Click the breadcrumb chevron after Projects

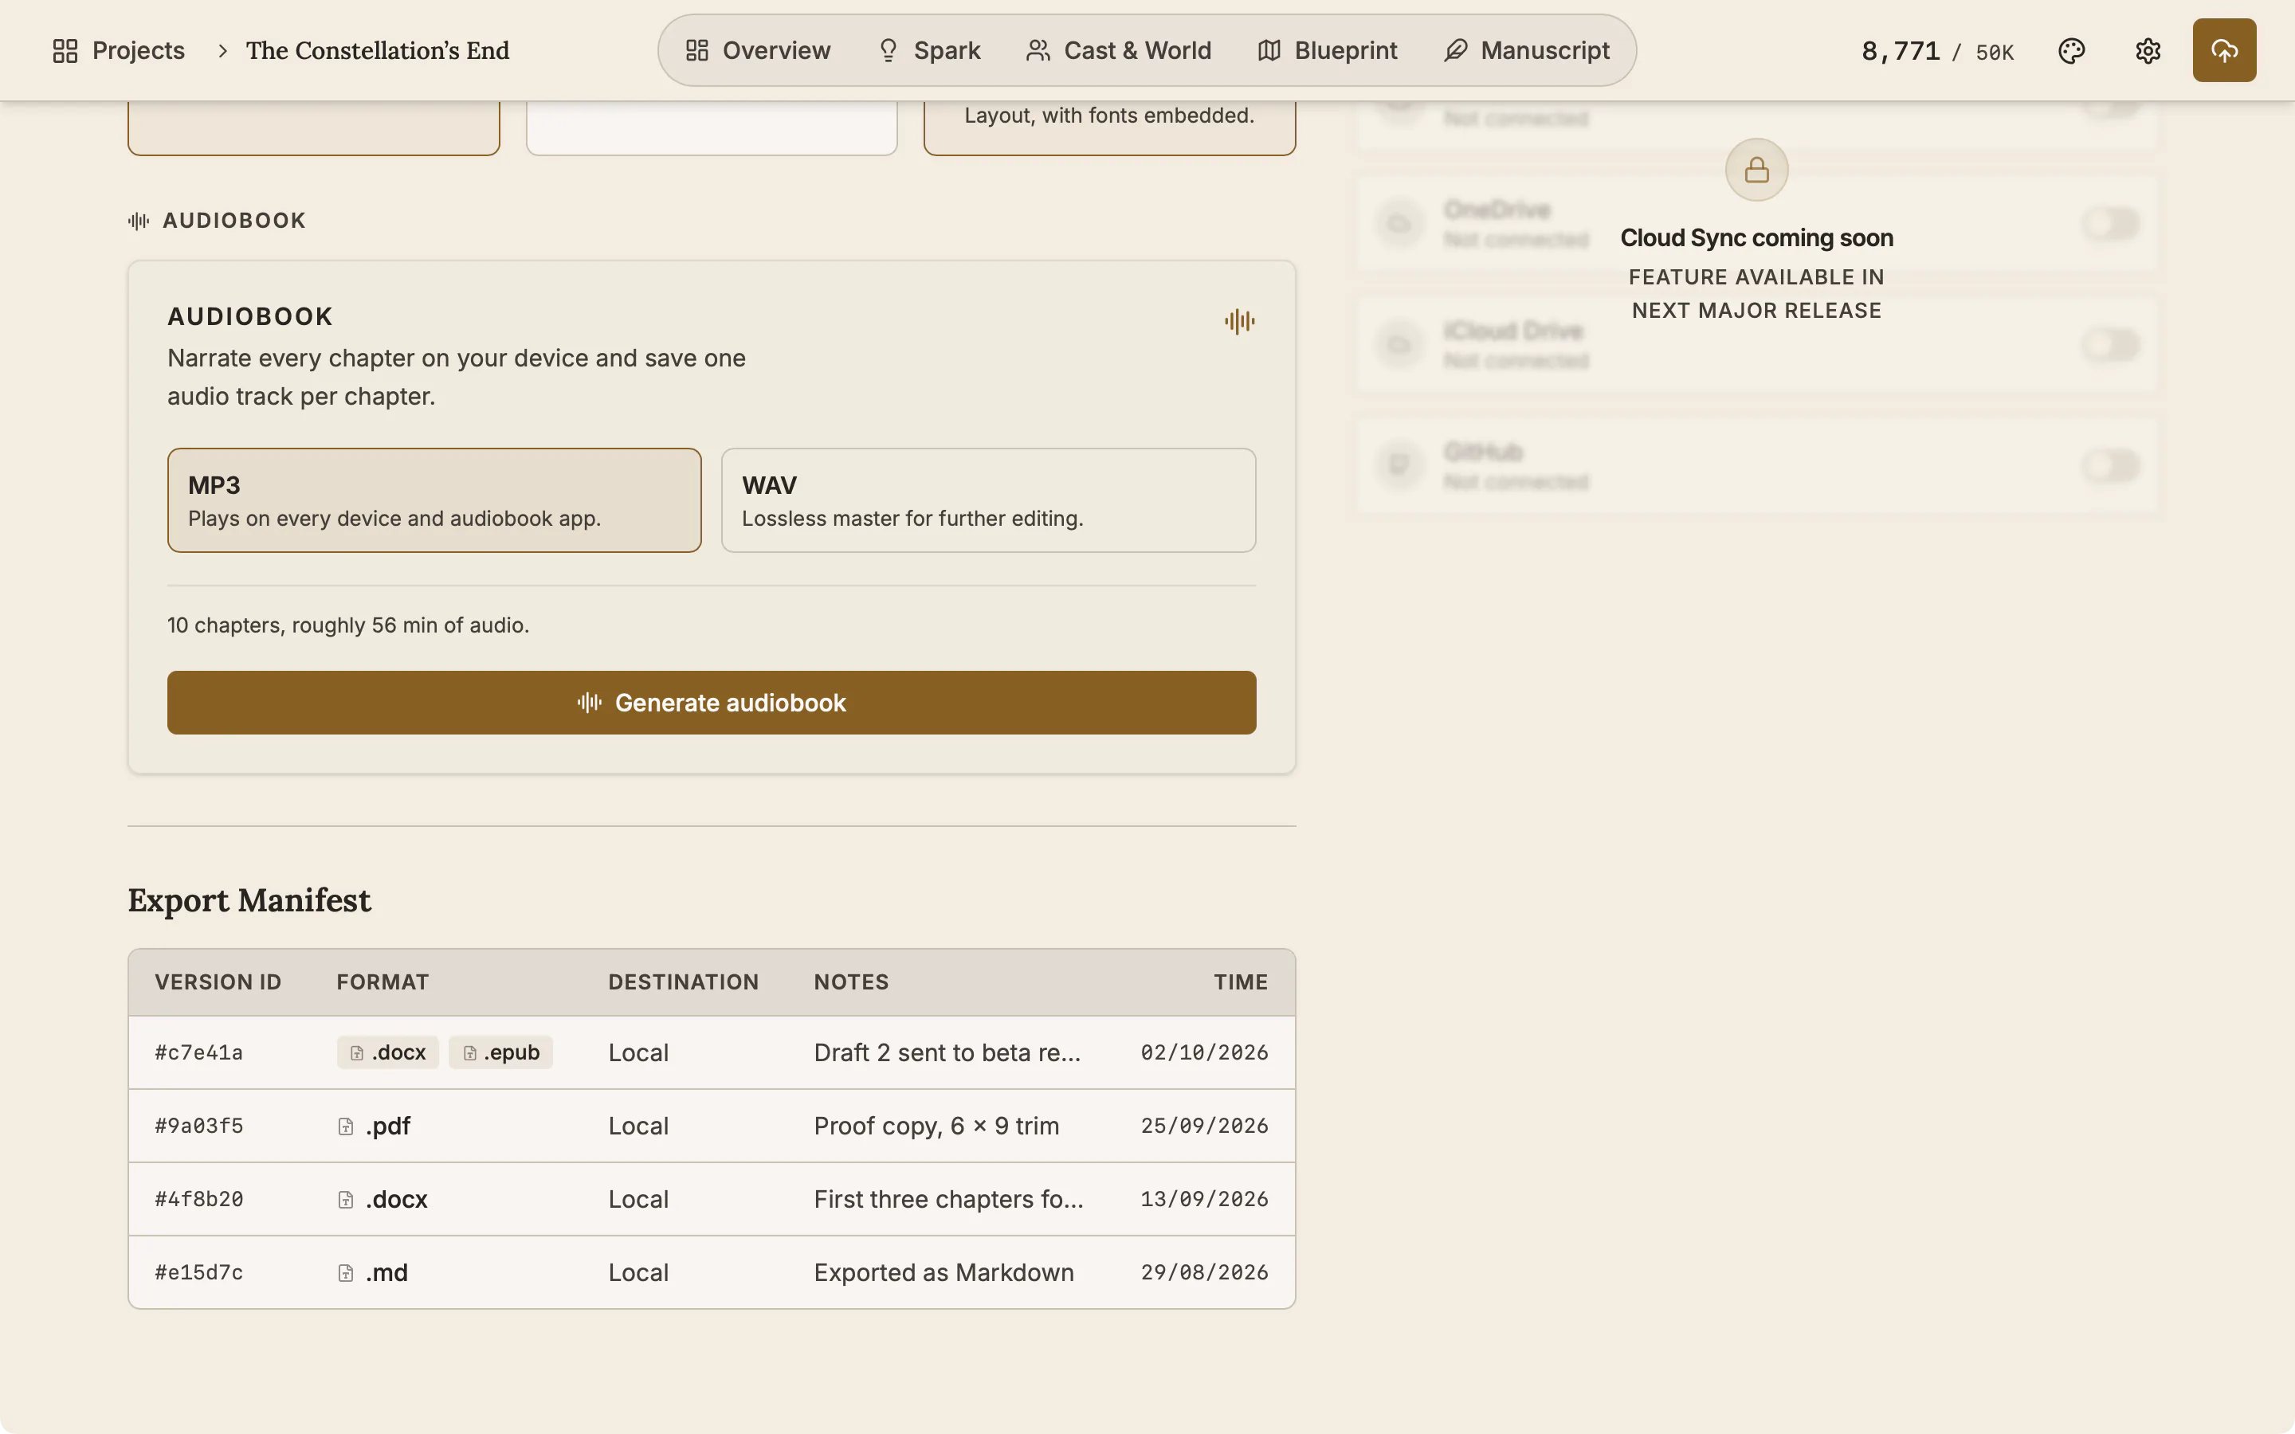click(223, 50)
